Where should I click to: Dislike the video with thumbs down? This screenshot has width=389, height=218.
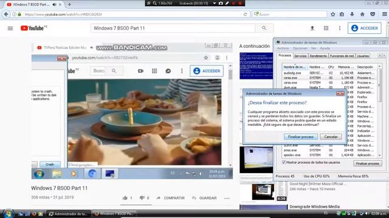click(x=142, y=198)
